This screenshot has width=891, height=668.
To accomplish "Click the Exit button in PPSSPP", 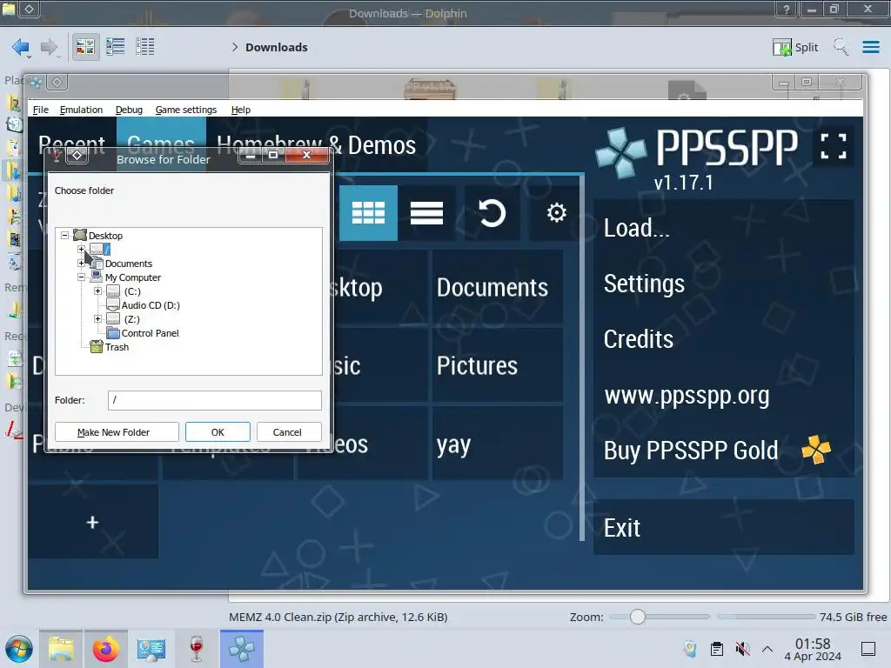I will (x=723, y=528).
